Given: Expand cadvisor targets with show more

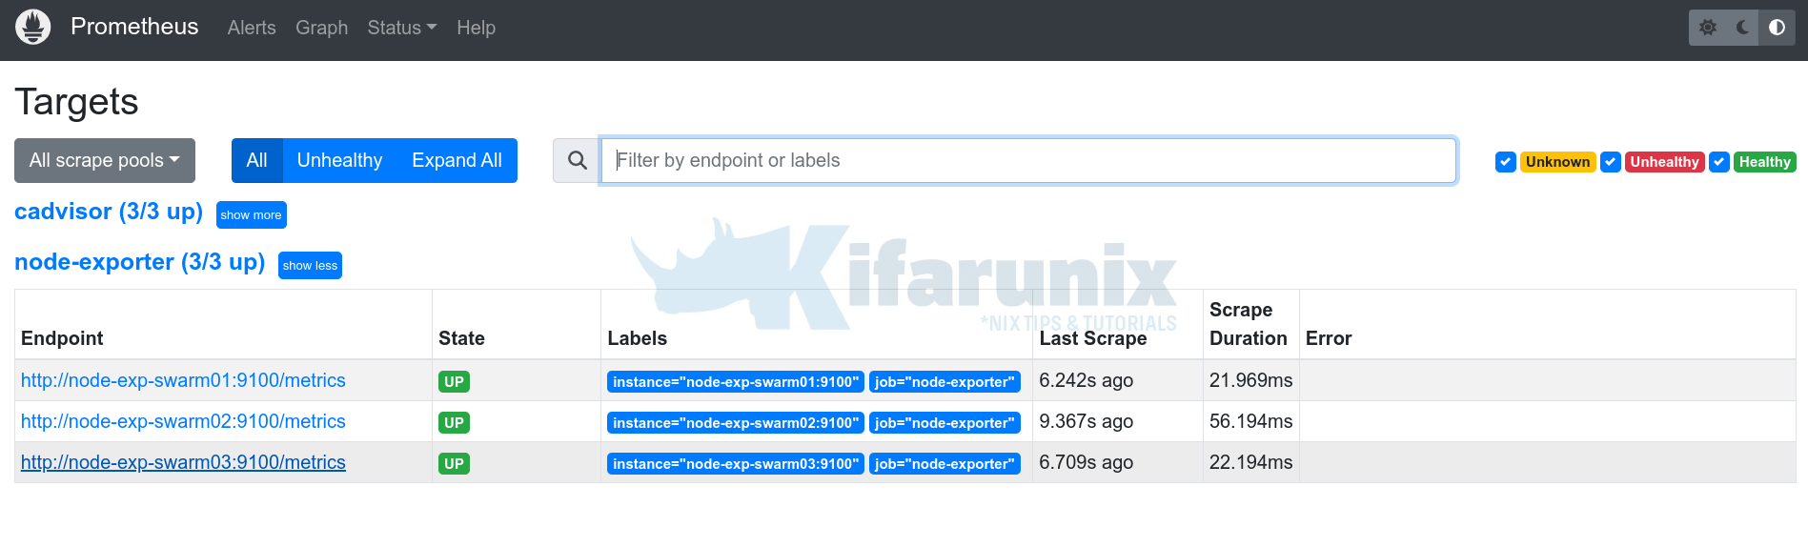Looking at the screenshot, I should pyautogui.click(x=251, y=215).
